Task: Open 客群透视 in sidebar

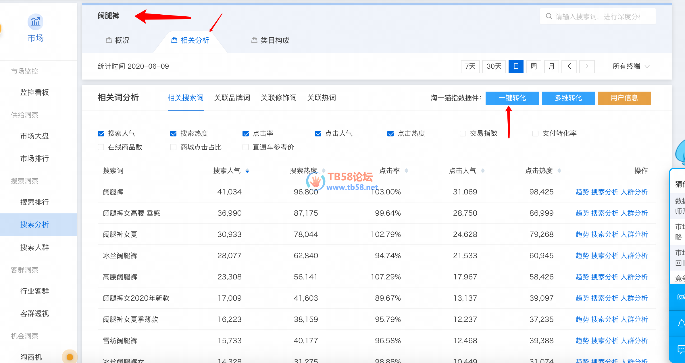Action: coord(34,314)
